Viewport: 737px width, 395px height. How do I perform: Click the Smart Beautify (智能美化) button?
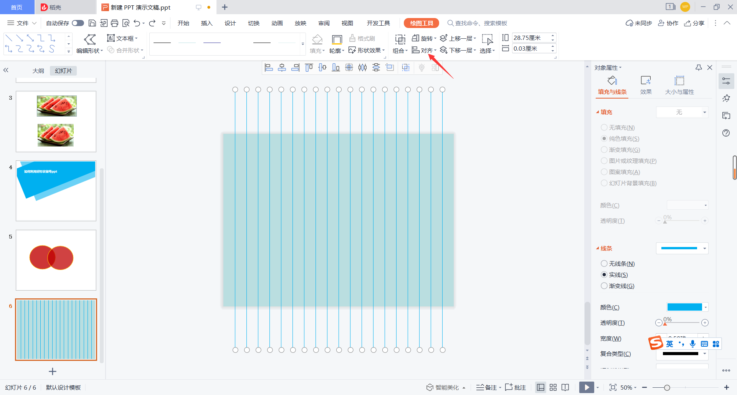pos(446,387)
